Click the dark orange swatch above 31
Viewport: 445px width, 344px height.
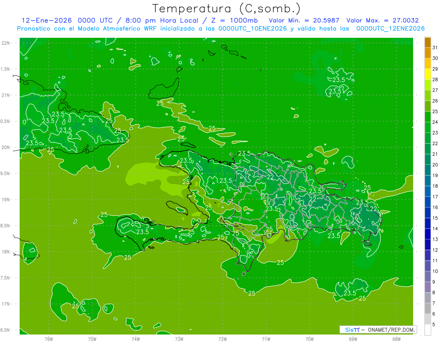(x=428, y=42)
